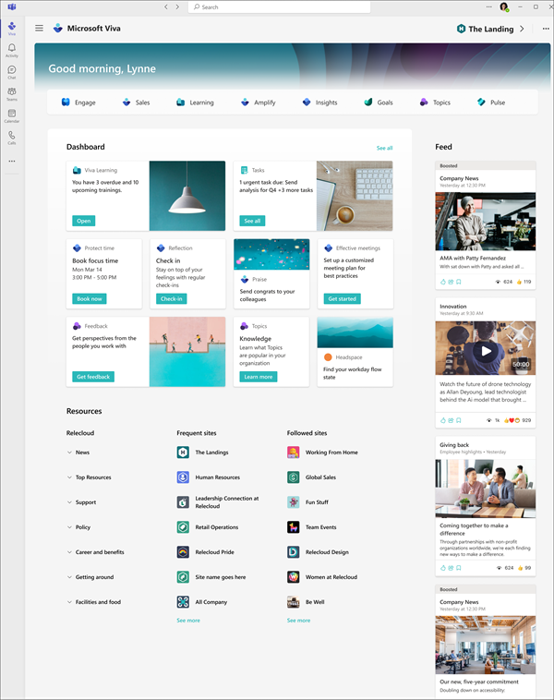Switch to the Goals tab

click(x=379, y=103)
